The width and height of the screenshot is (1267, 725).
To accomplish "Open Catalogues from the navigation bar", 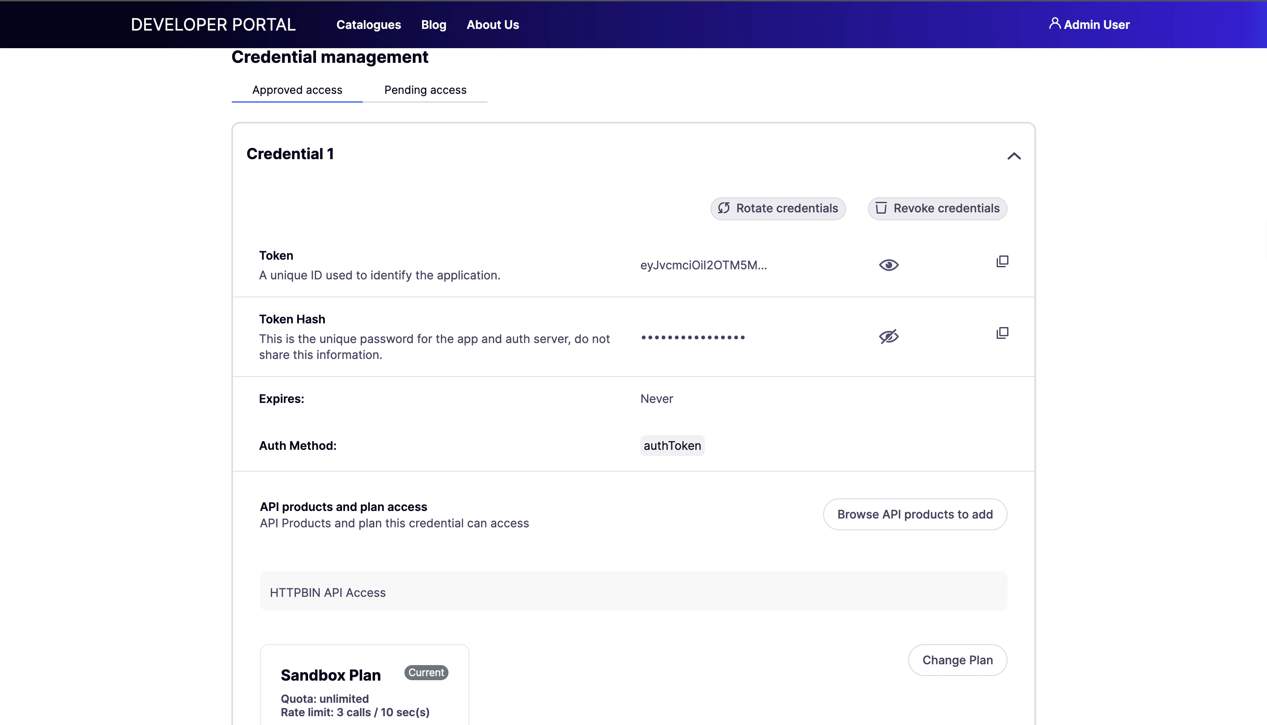I will (368, 24).
